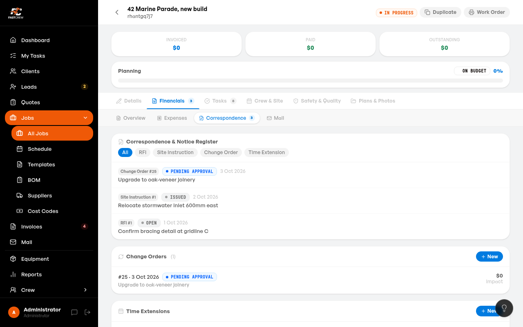523x327 pixels.
Task: Filter register by Change Order
Action: pyautogui.click(x=221, y=152)
